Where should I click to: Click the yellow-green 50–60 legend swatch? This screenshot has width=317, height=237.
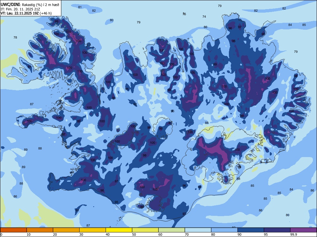click(x=145, y=230)
